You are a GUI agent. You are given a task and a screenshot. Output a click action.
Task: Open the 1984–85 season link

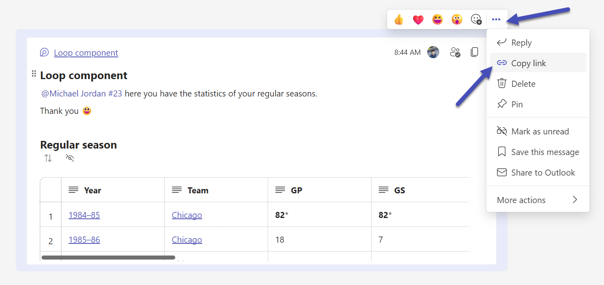point(84,215)
